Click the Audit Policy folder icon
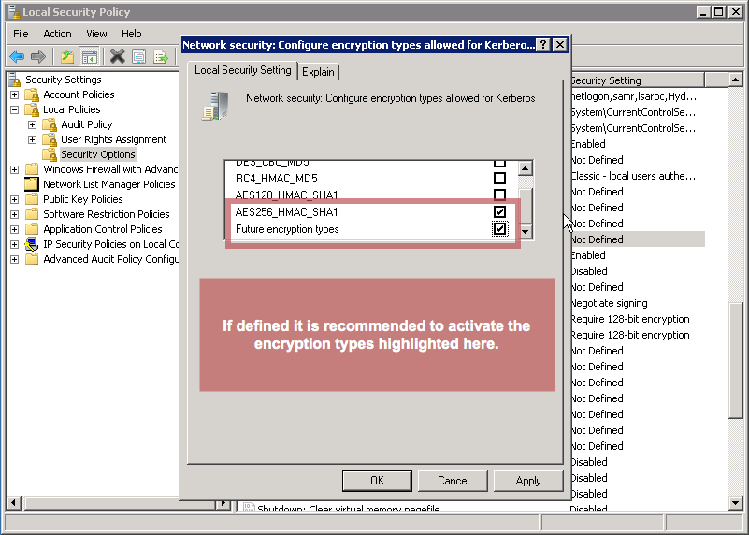The image size is (749, 535). coord(50,124)
